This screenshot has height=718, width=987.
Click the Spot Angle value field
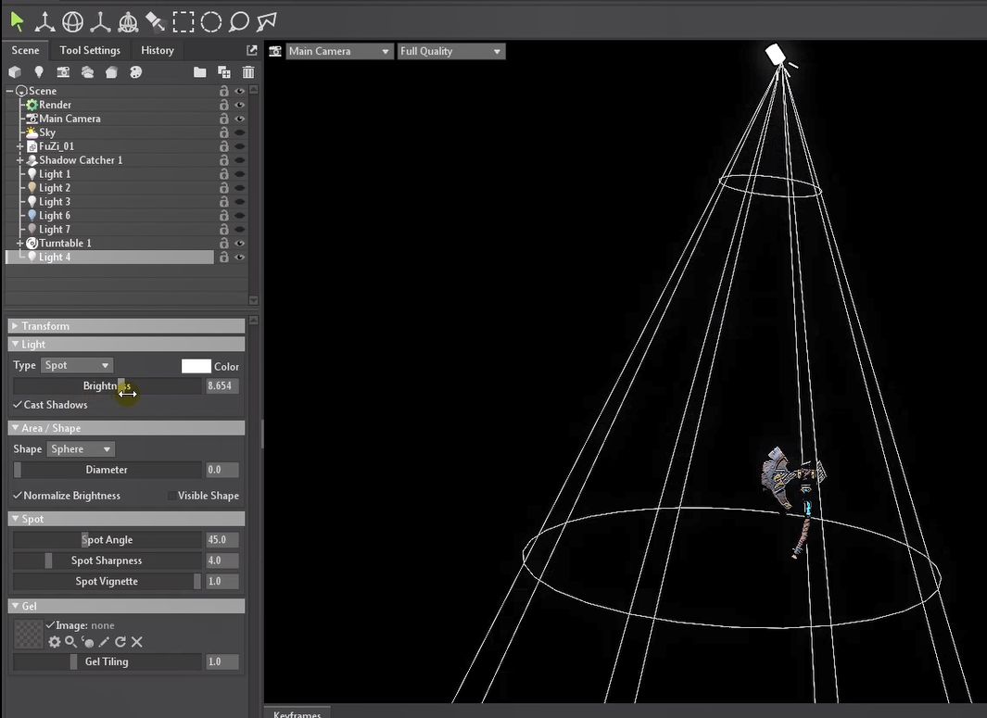(x=221, y=540)
